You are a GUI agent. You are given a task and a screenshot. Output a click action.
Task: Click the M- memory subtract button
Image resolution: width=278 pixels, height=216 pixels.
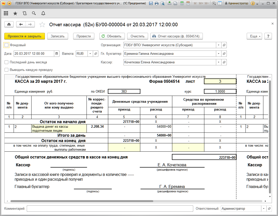tap(207, 3)
